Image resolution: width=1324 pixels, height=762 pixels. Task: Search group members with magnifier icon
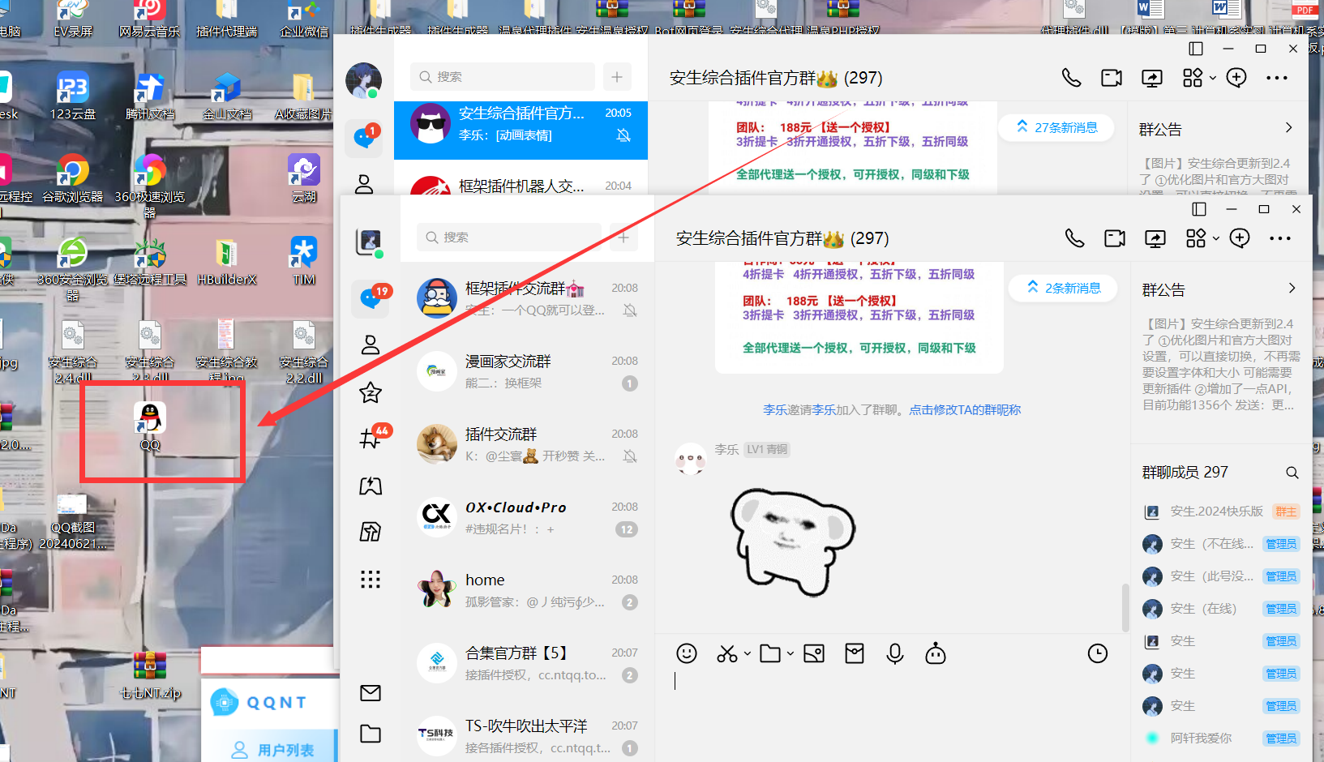pos(1292,473)
